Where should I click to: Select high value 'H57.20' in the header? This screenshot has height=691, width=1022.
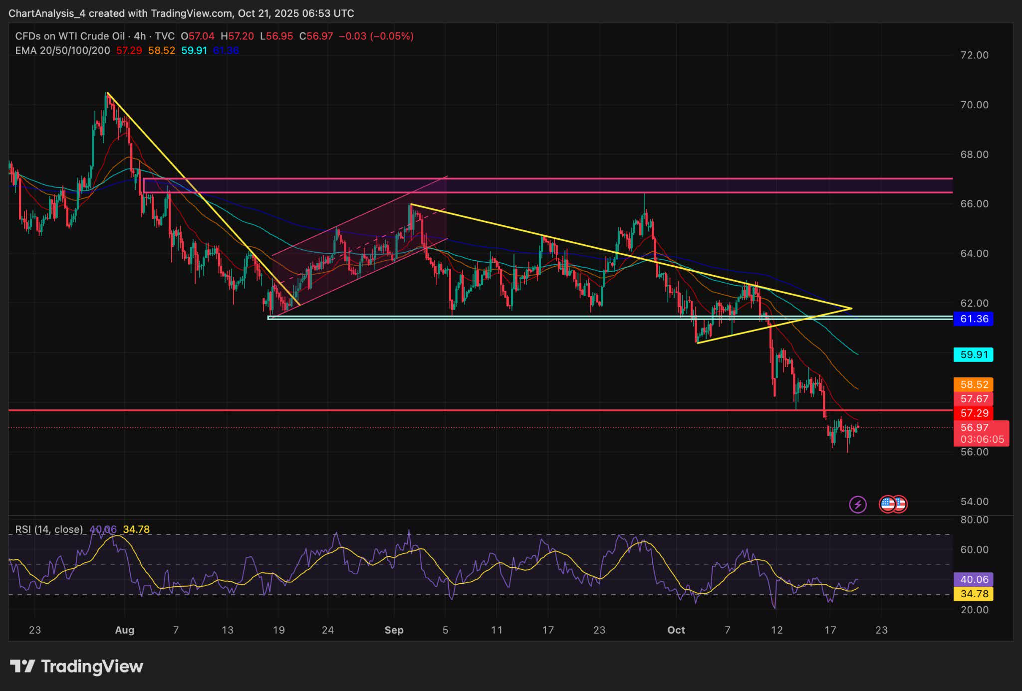238,36
